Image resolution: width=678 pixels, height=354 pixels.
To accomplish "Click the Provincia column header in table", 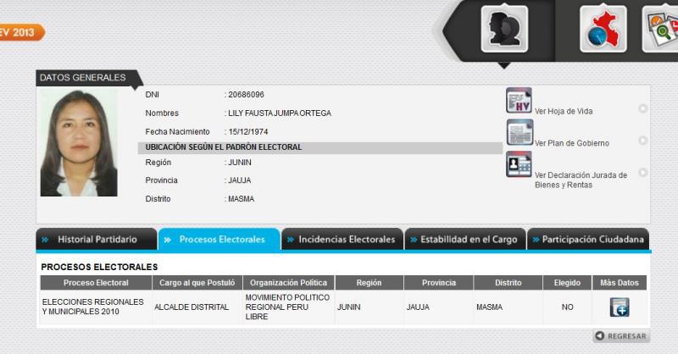I will click(439, 283).
